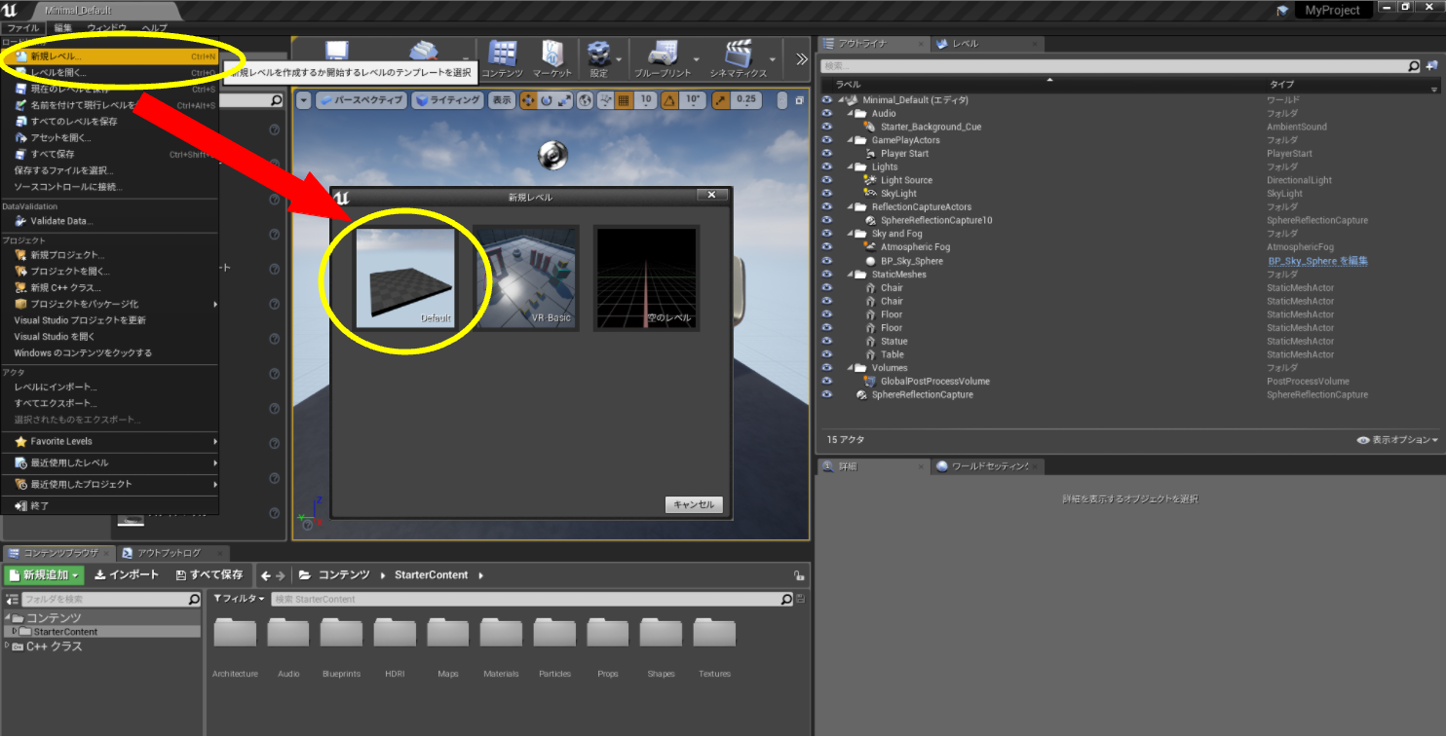Click the green 新規追加 button
The height and width of the screenshot is (737, 1446).
coord(44,575)
